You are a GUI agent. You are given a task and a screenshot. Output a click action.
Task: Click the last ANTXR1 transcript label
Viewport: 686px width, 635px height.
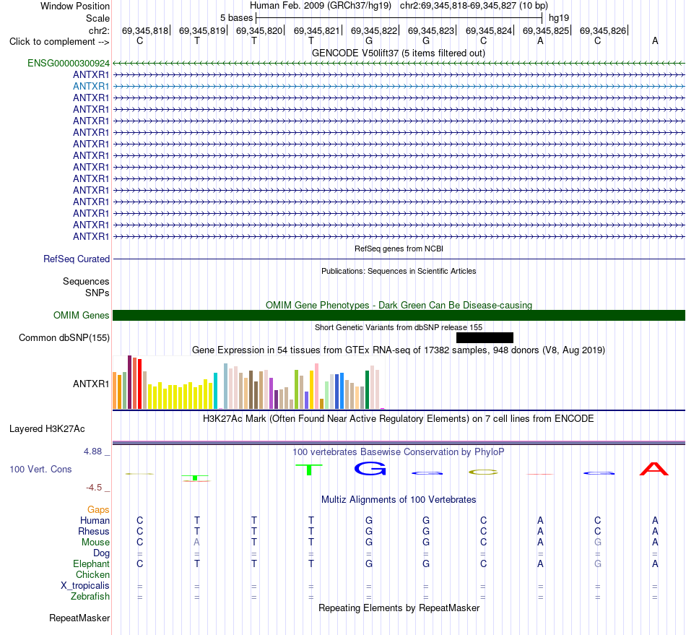(91, 236)
